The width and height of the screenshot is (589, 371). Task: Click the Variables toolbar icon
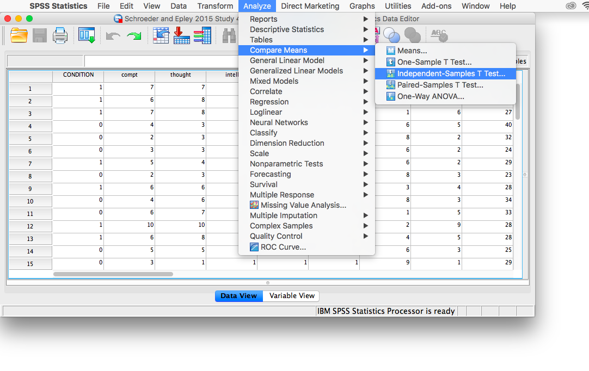(203, 36)
